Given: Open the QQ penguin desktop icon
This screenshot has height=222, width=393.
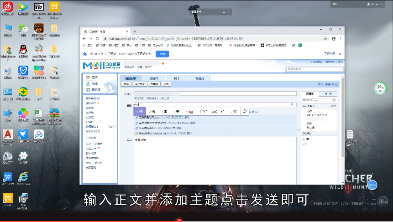Looking at the screenshot, I should pyautogui.click(x=23, y=49).
